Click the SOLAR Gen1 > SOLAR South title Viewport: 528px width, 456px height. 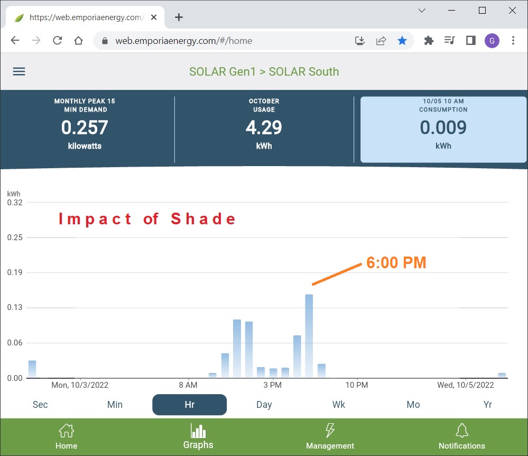pos(264,71)
